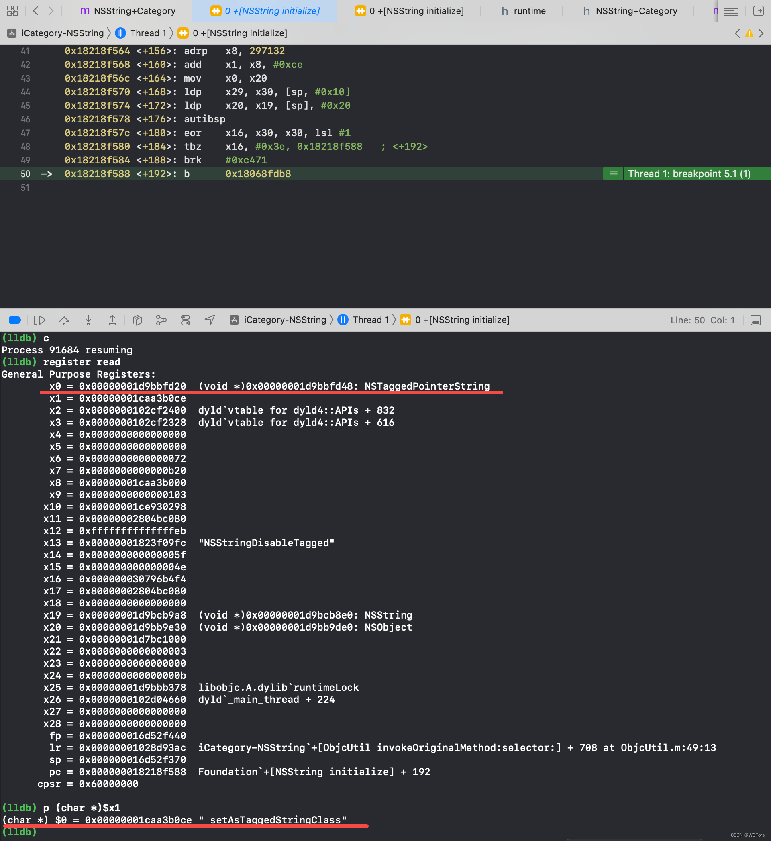
Task: Click the Simulate Location arrow icon
Action: pyautogui.click(x=210, y=320)
